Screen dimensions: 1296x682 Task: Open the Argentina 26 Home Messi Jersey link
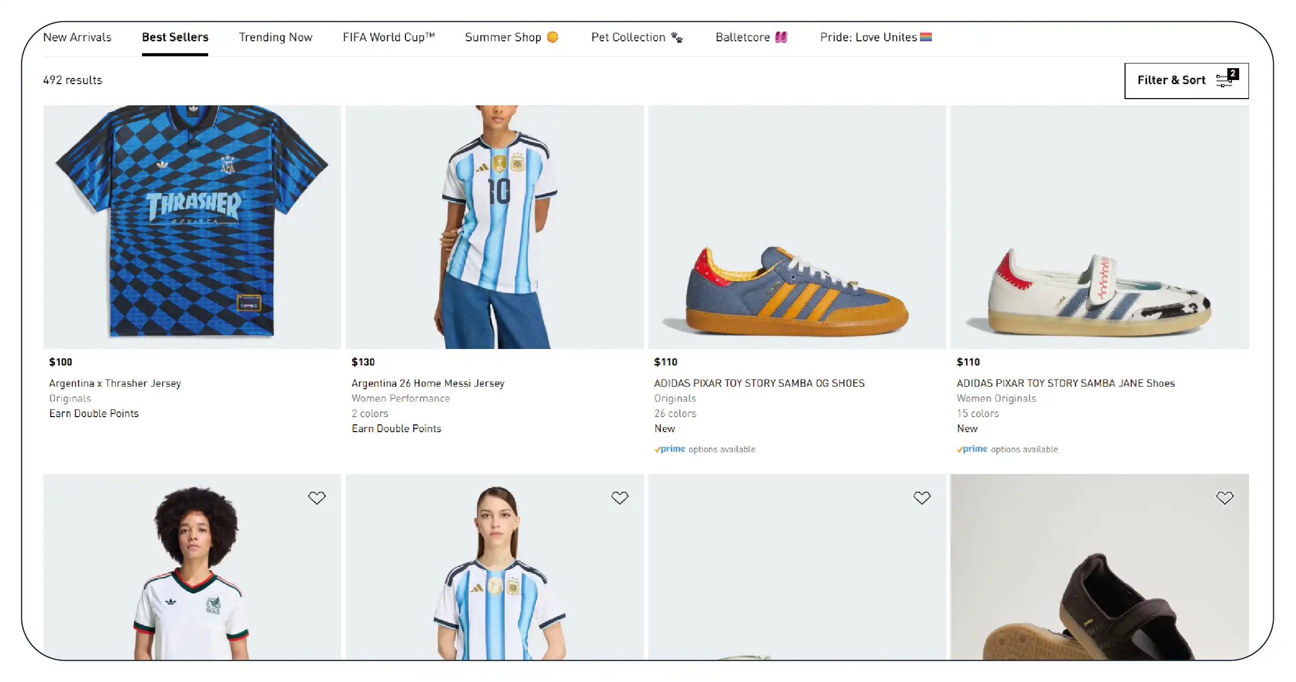click(428, 383)
